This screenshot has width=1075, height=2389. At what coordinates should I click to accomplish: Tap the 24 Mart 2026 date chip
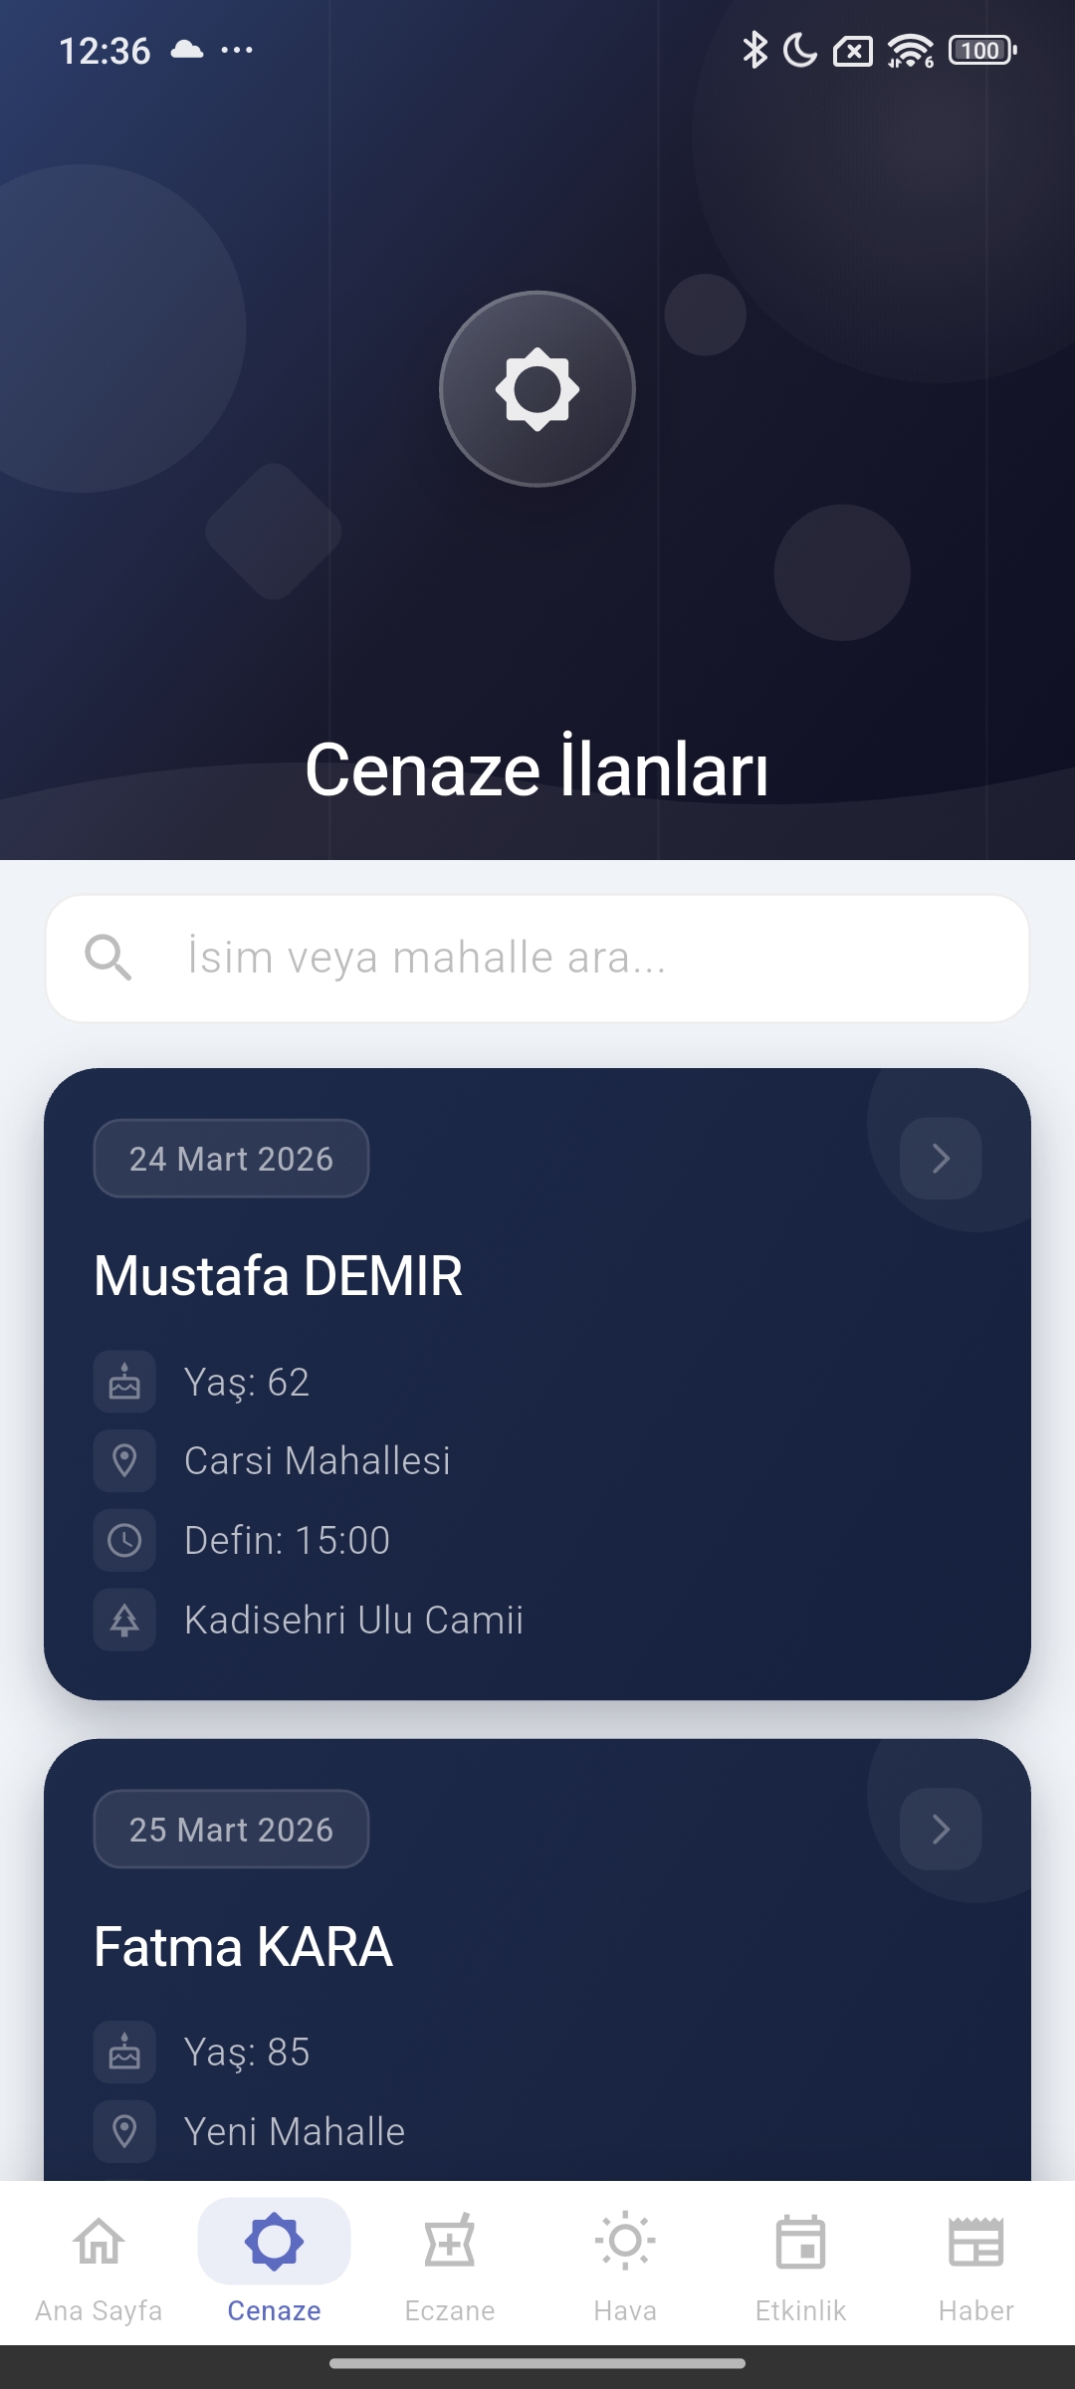(230, 1158)
